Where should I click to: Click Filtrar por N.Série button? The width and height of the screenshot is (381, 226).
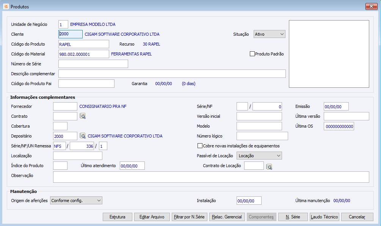(189, 217)
